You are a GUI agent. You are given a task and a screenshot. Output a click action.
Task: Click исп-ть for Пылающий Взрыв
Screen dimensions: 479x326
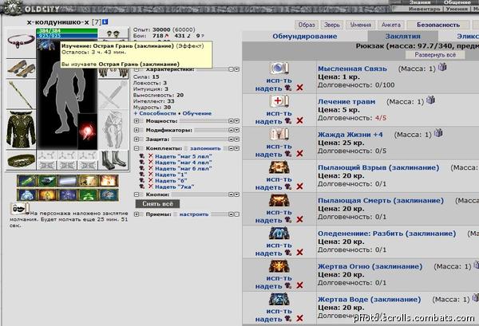pos(279,179)
